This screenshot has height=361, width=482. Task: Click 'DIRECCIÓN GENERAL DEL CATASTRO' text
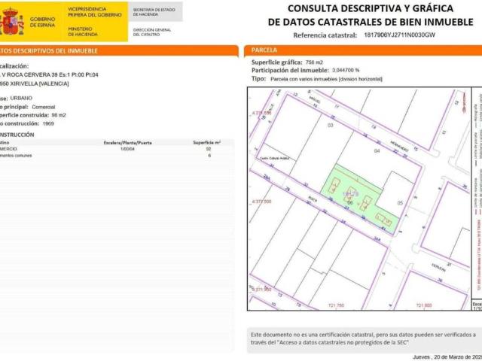pos(152,32)
